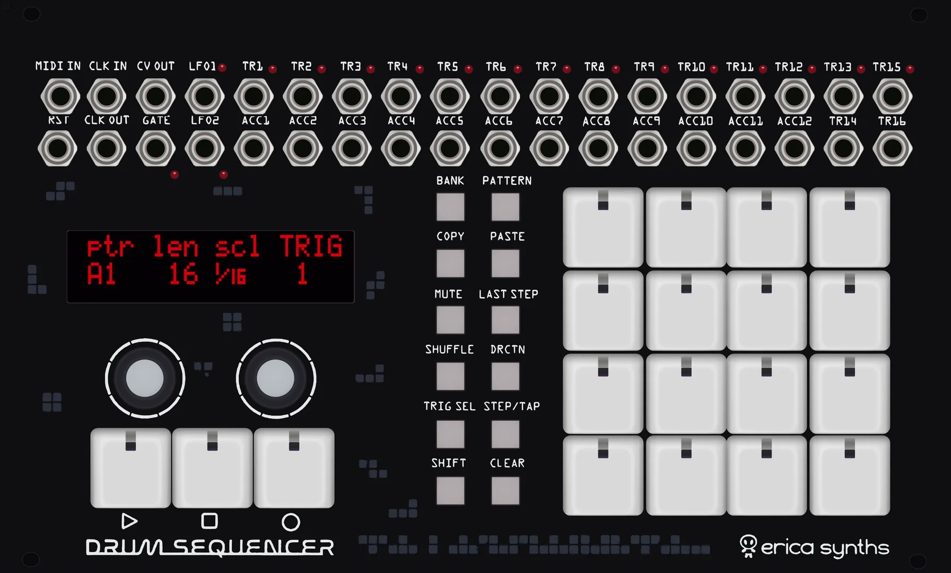Click the 'ptr' label on the display
The image size is (951, 573).
point(110,248)
